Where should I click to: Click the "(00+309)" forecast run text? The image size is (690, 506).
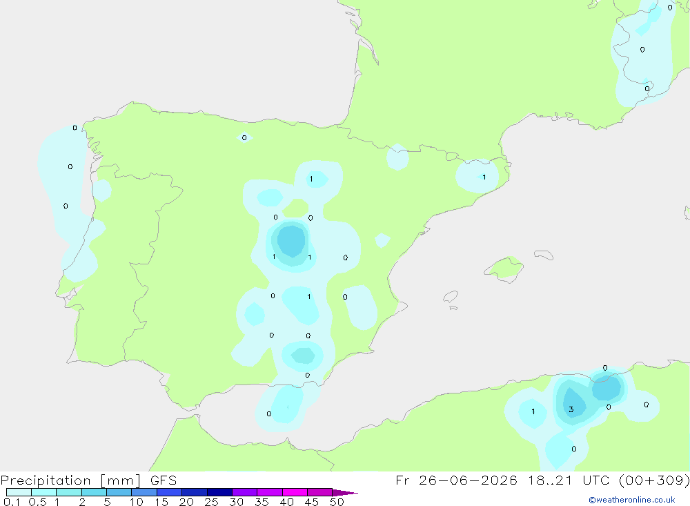(654, 480)
